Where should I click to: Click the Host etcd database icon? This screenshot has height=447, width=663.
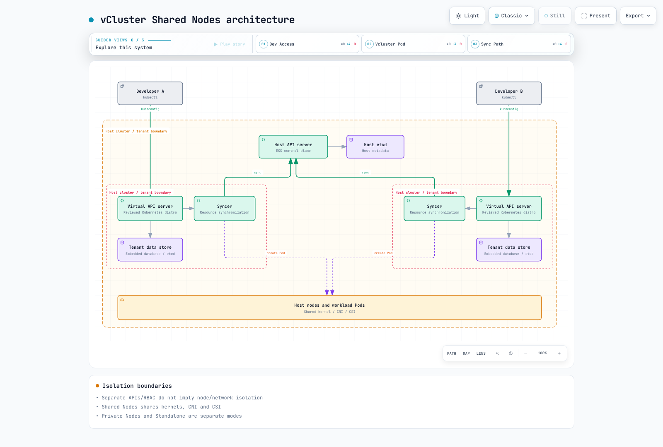351,140
